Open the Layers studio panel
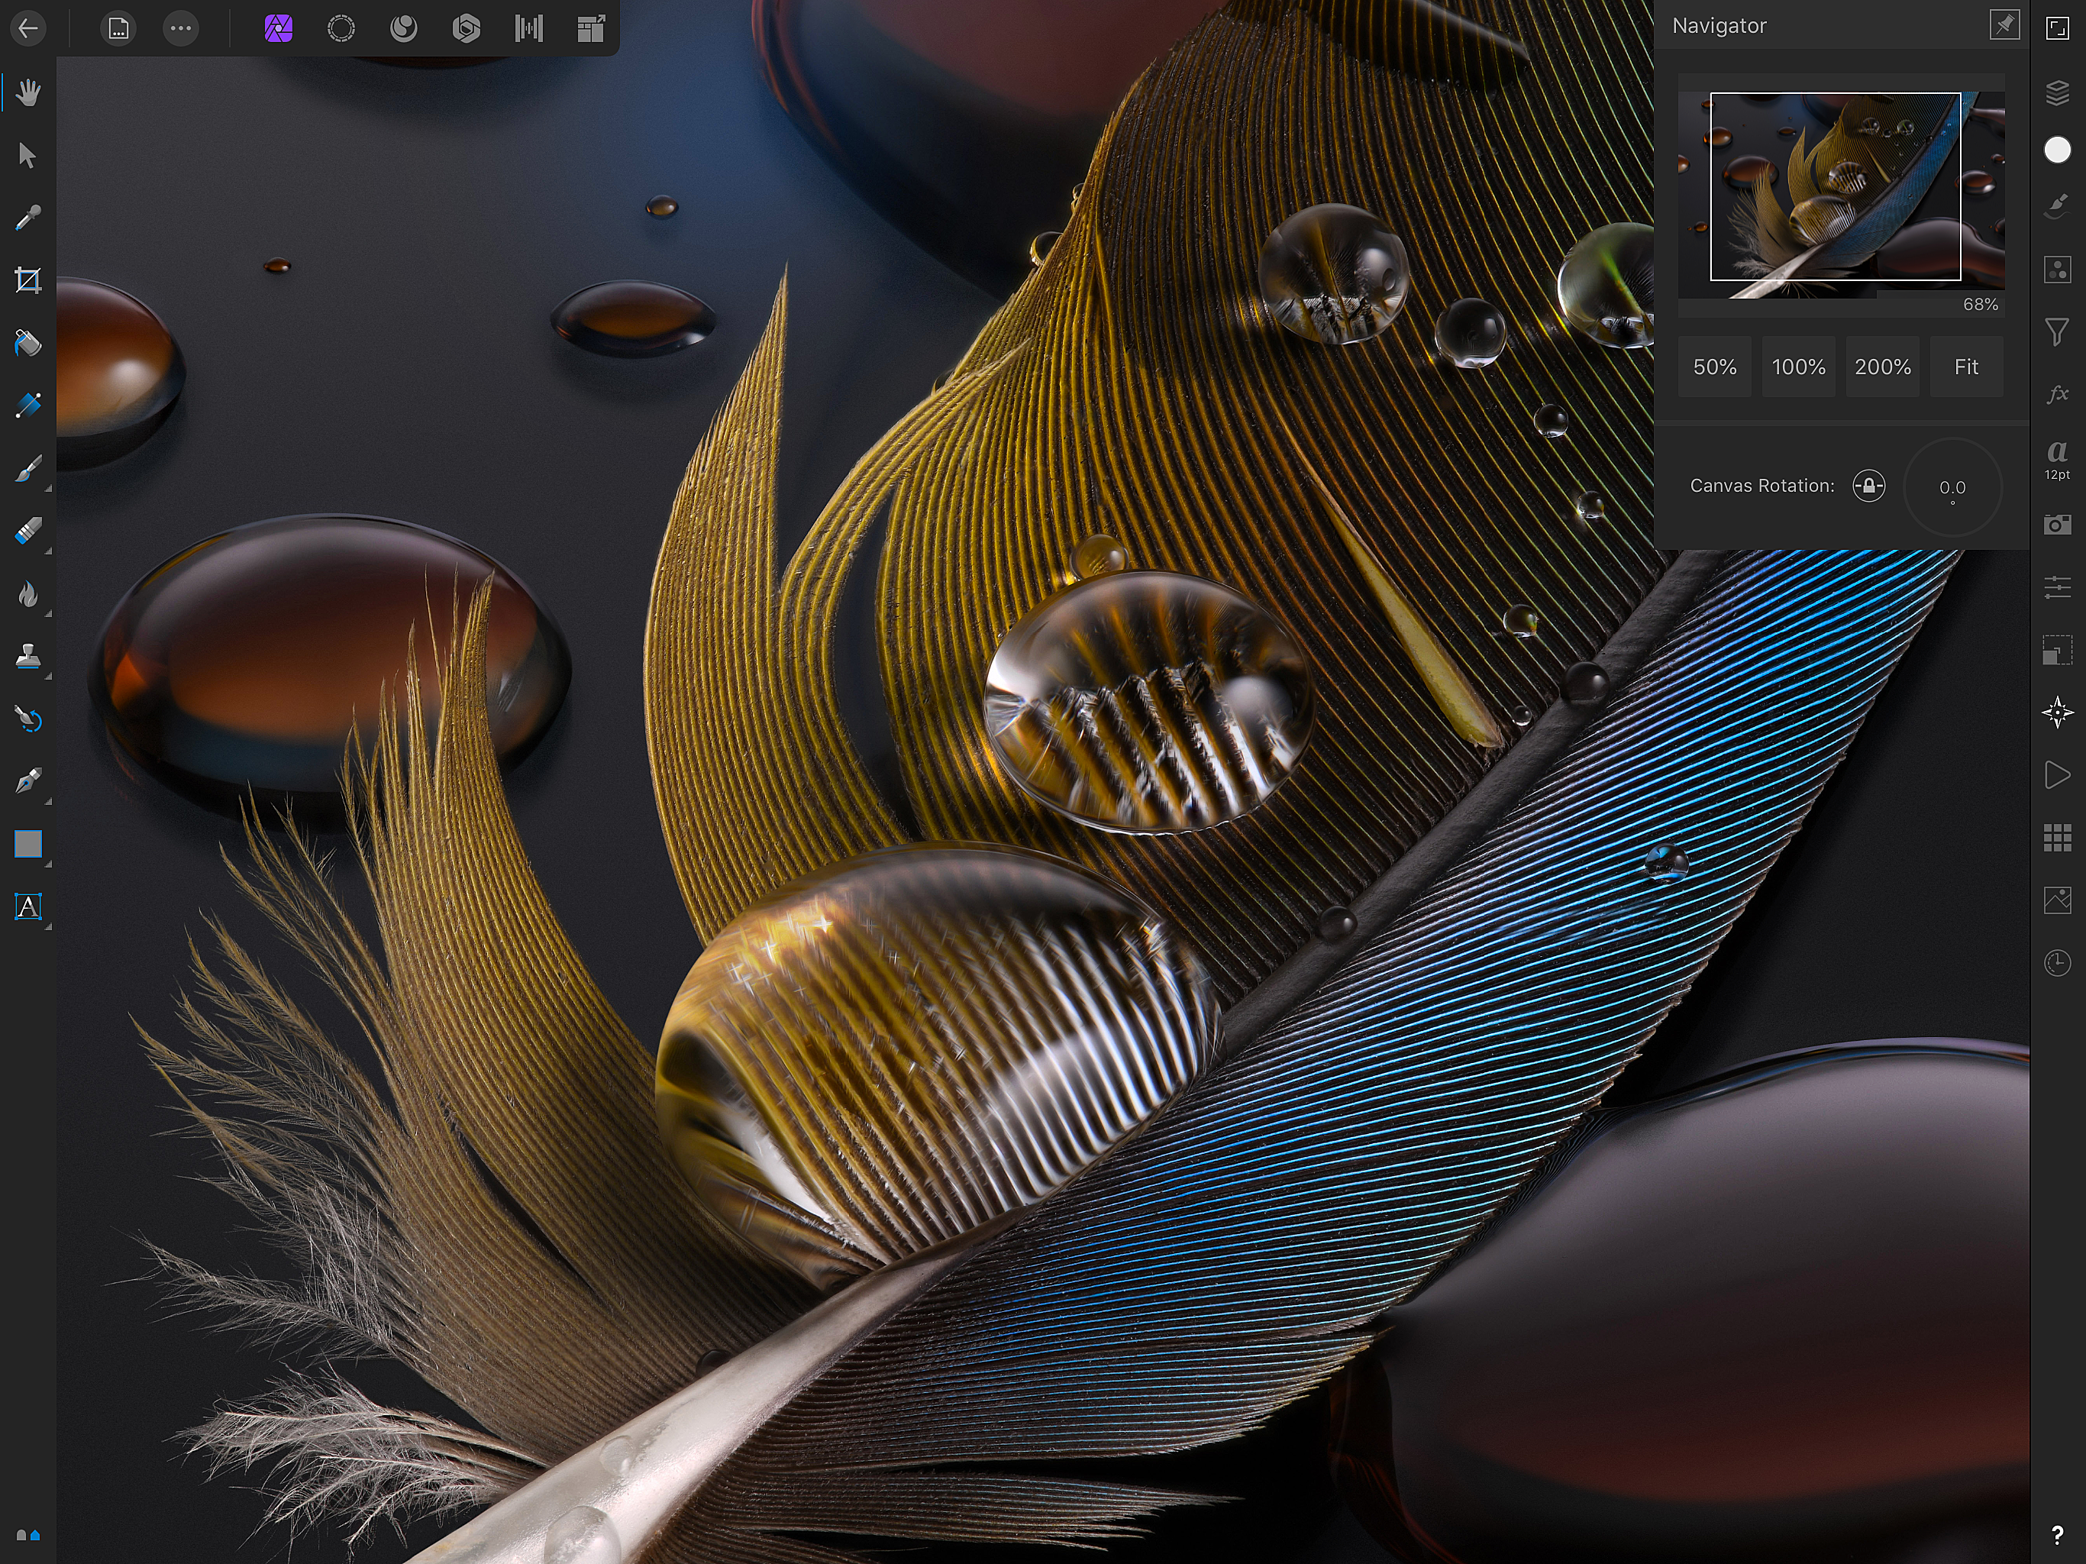Image resolution: width=2086 pixels, height=1564 pixels. [x=2057, y=92]
